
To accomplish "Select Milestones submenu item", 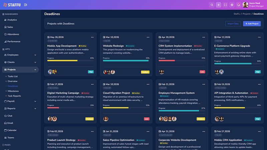I will coord(13,91).
